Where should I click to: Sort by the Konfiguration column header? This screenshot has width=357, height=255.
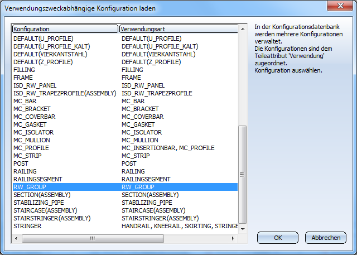pos(65,29)
